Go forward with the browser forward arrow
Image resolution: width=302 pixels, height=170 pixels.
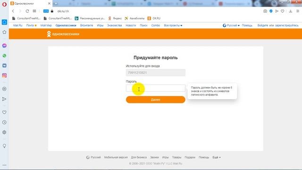20,11
